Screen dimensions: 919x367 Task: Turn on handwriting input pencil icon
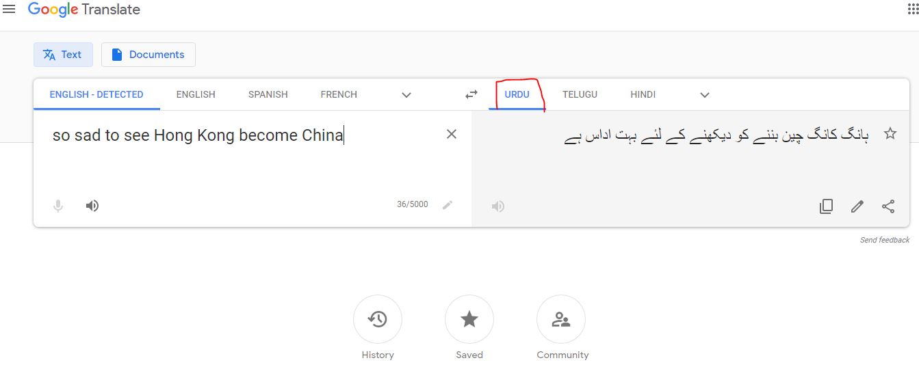[x=448, y=204]
